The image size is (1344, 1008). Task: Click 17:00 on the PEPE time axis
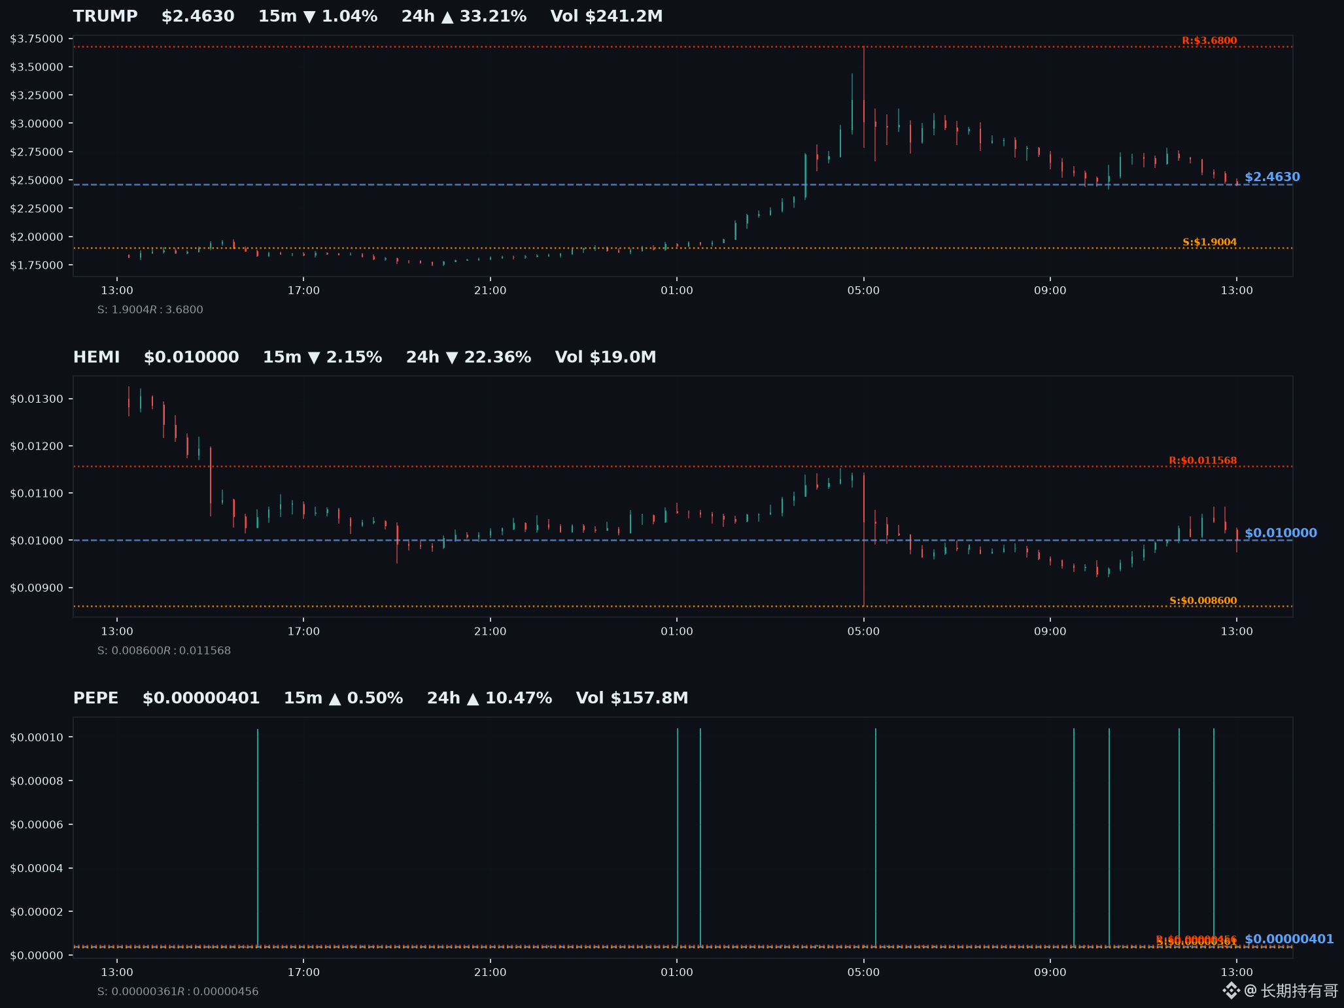[x=303, y=973]
